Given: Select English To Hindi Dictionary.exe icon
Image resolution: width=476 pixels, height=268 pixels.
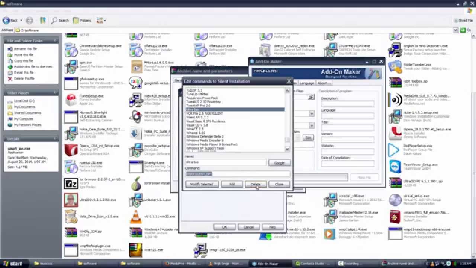Looking at the screenshot, I should tap(395, 50).
